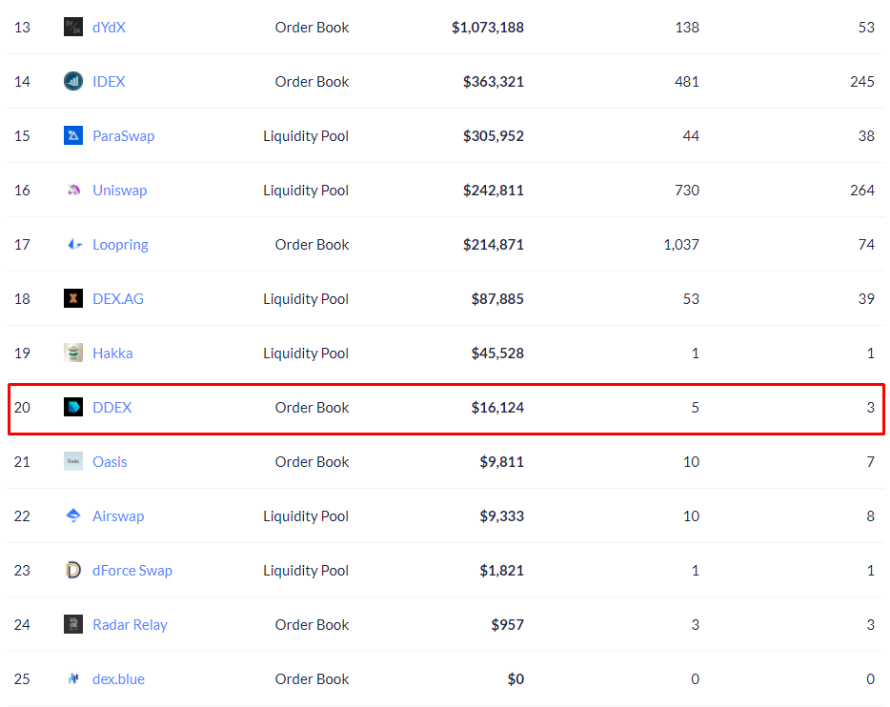The image size is (890, 707).
Task: Click the Loopring logo icon
Action: coord(72,244)
